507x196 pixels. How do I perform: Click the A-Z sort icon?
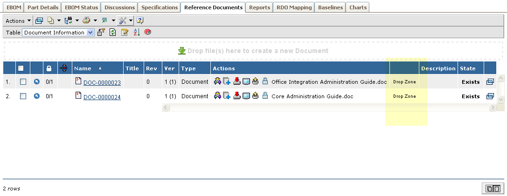click(137, 32)
